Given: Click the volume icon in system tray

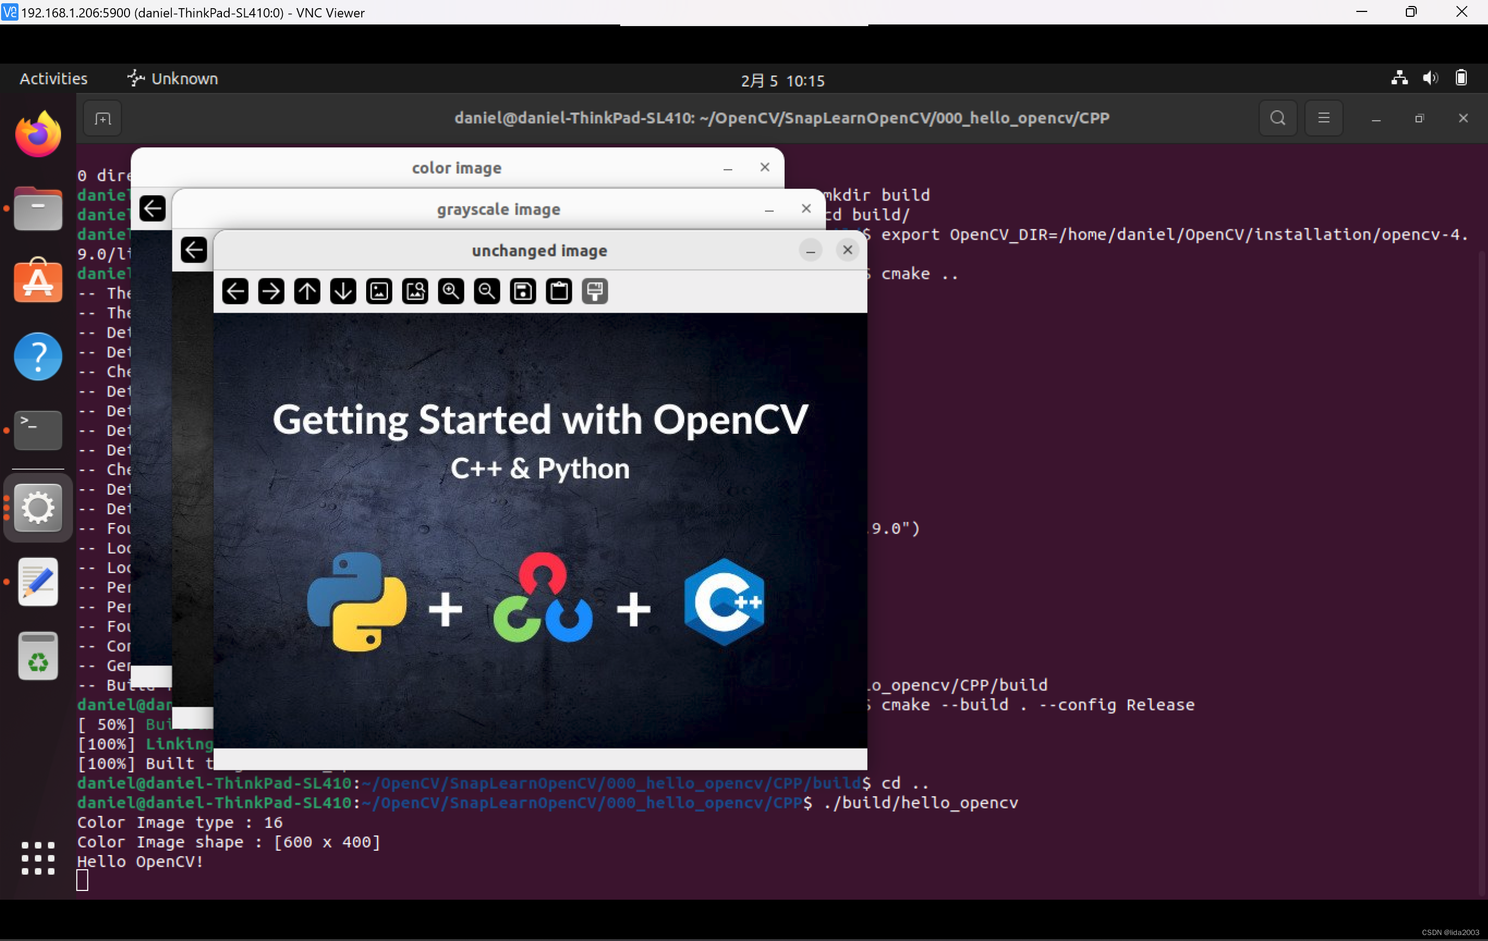Looking at the screenshot, I should click(x=1430, y=78).
